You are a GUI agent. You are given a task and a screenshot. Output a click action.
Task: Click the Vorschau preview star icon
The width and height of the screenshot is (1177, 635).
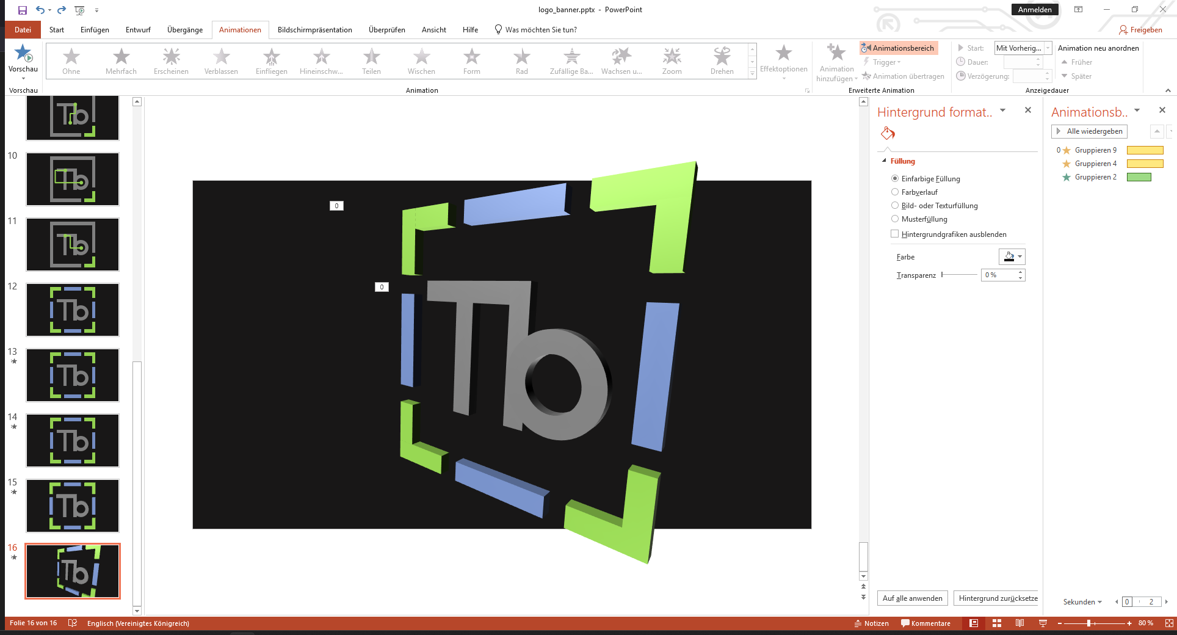(x=23, y=54)
